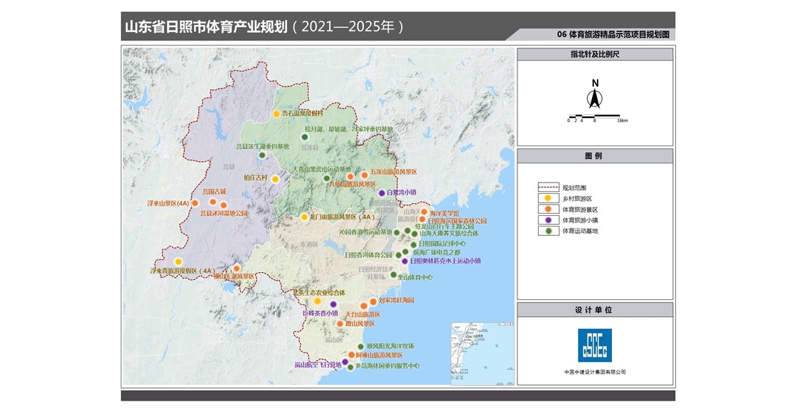This screenshot has width=796, height=412.
Task: Click the yellow marker for 浮来青旅游度假区
Action: pos(178,261)
